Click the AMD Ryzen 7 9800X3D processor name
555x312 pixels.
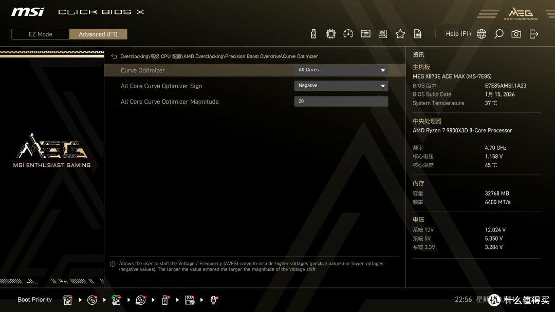pos(462,130)
